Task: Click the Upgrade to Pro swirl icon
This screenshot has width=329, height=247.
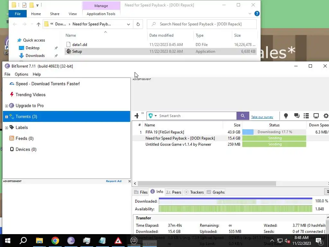Action: tap(12, 105)
